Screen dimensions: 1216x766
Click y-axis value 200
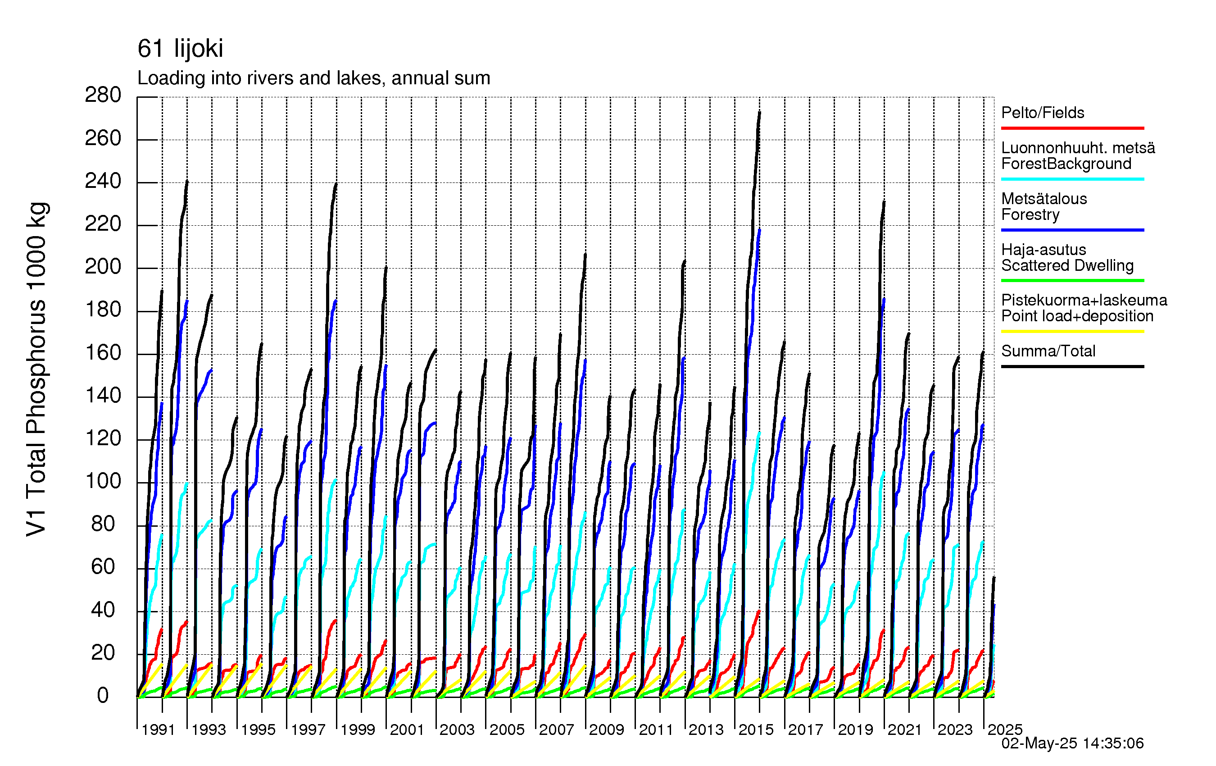(103, 267)
